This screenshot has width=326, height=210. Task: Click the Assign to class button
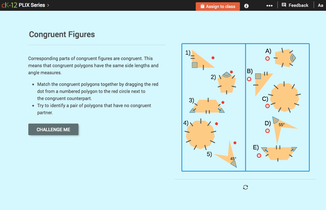point(218,6)
